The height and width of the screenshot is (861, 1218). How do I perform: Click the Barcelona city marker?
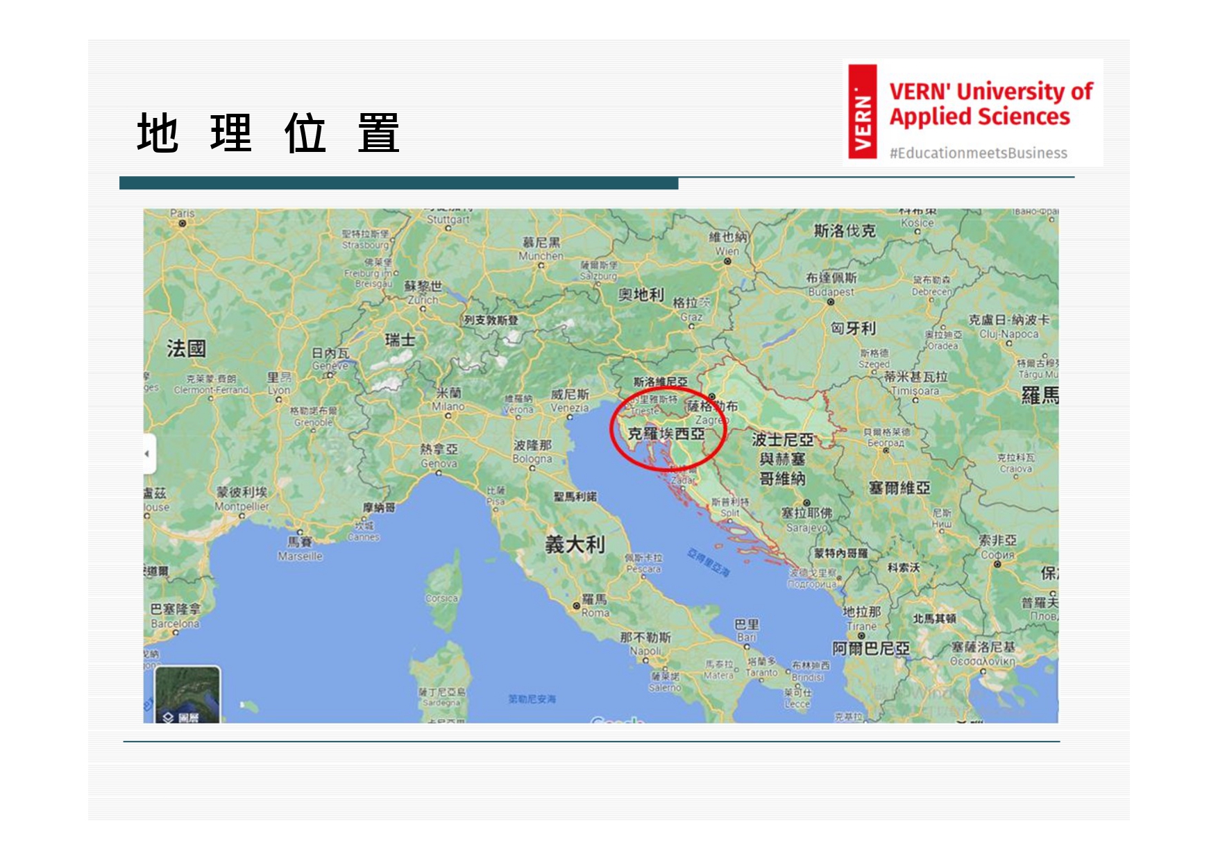[176, 632]
